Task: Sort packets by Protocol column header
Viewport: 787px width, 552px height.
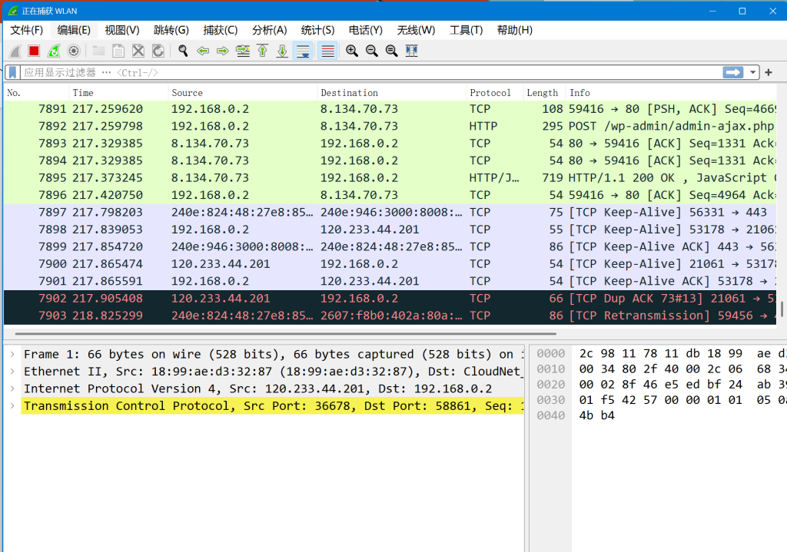Action: coord(490,93)
